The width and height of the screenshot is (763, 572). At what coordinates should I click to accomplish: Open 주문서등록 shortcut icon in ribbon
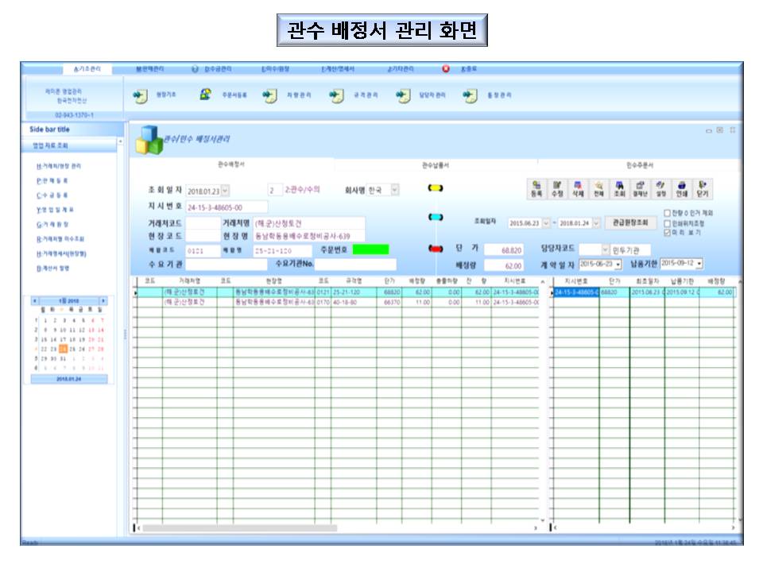206,95
